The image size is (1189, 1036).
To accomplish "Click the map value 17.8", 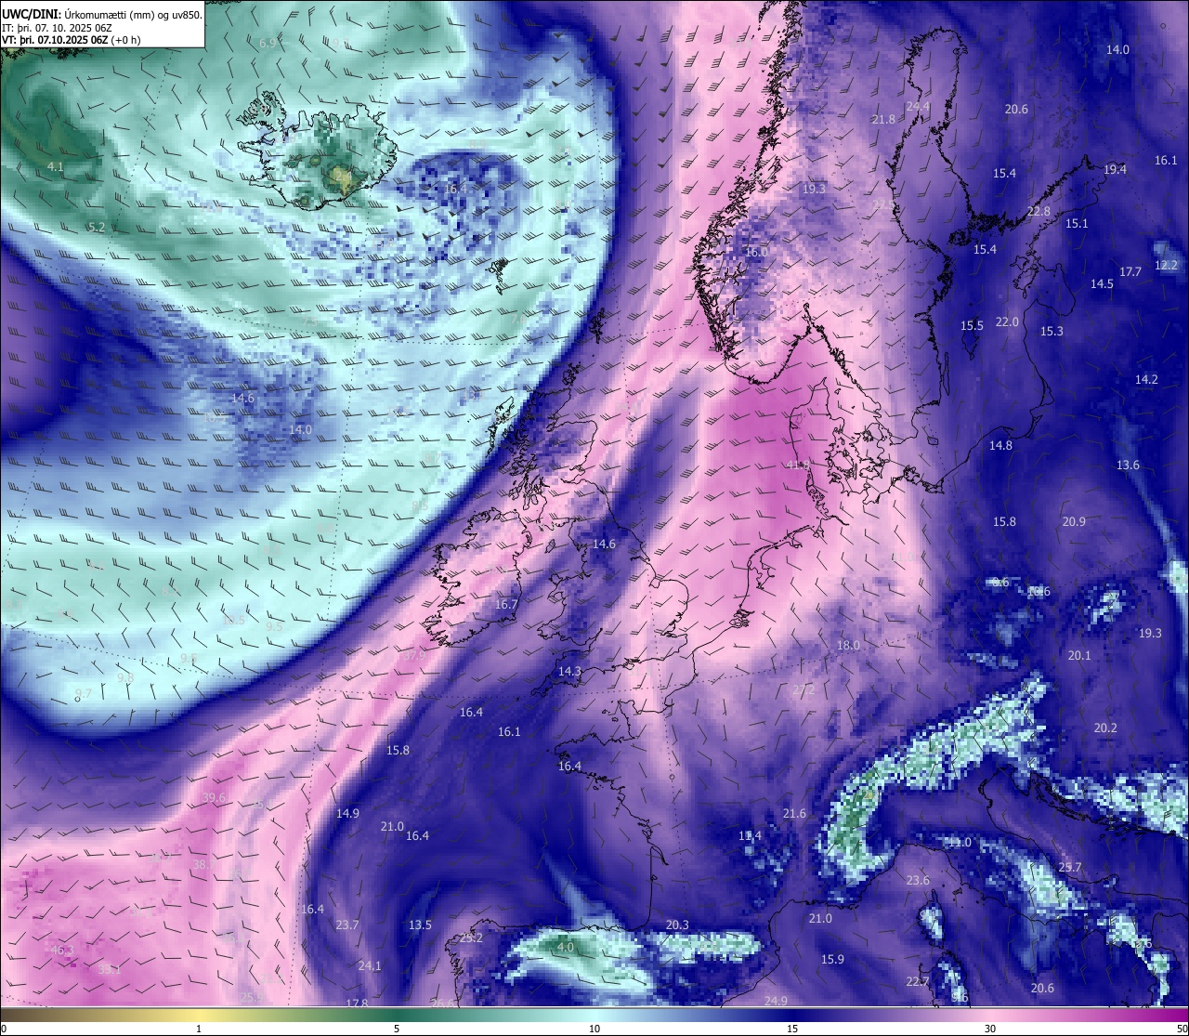I will [x=357, y=1003].
